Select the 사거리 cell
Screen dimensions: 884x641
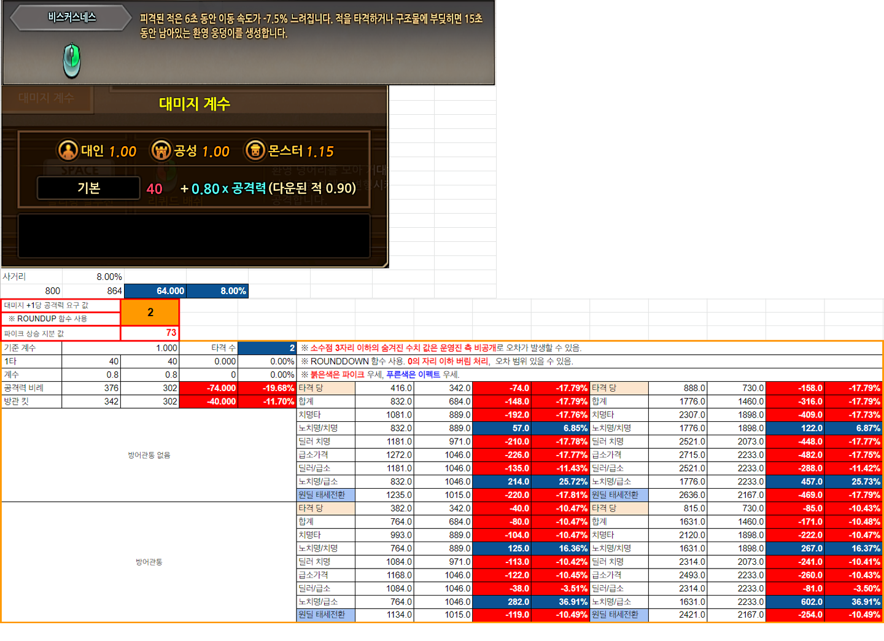click(x=31, y=277)
